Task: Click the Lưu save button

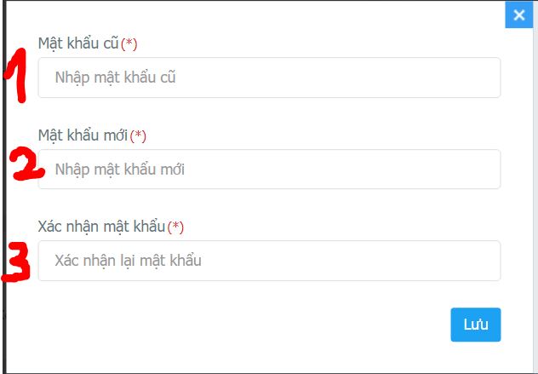Action: point(476,325)
